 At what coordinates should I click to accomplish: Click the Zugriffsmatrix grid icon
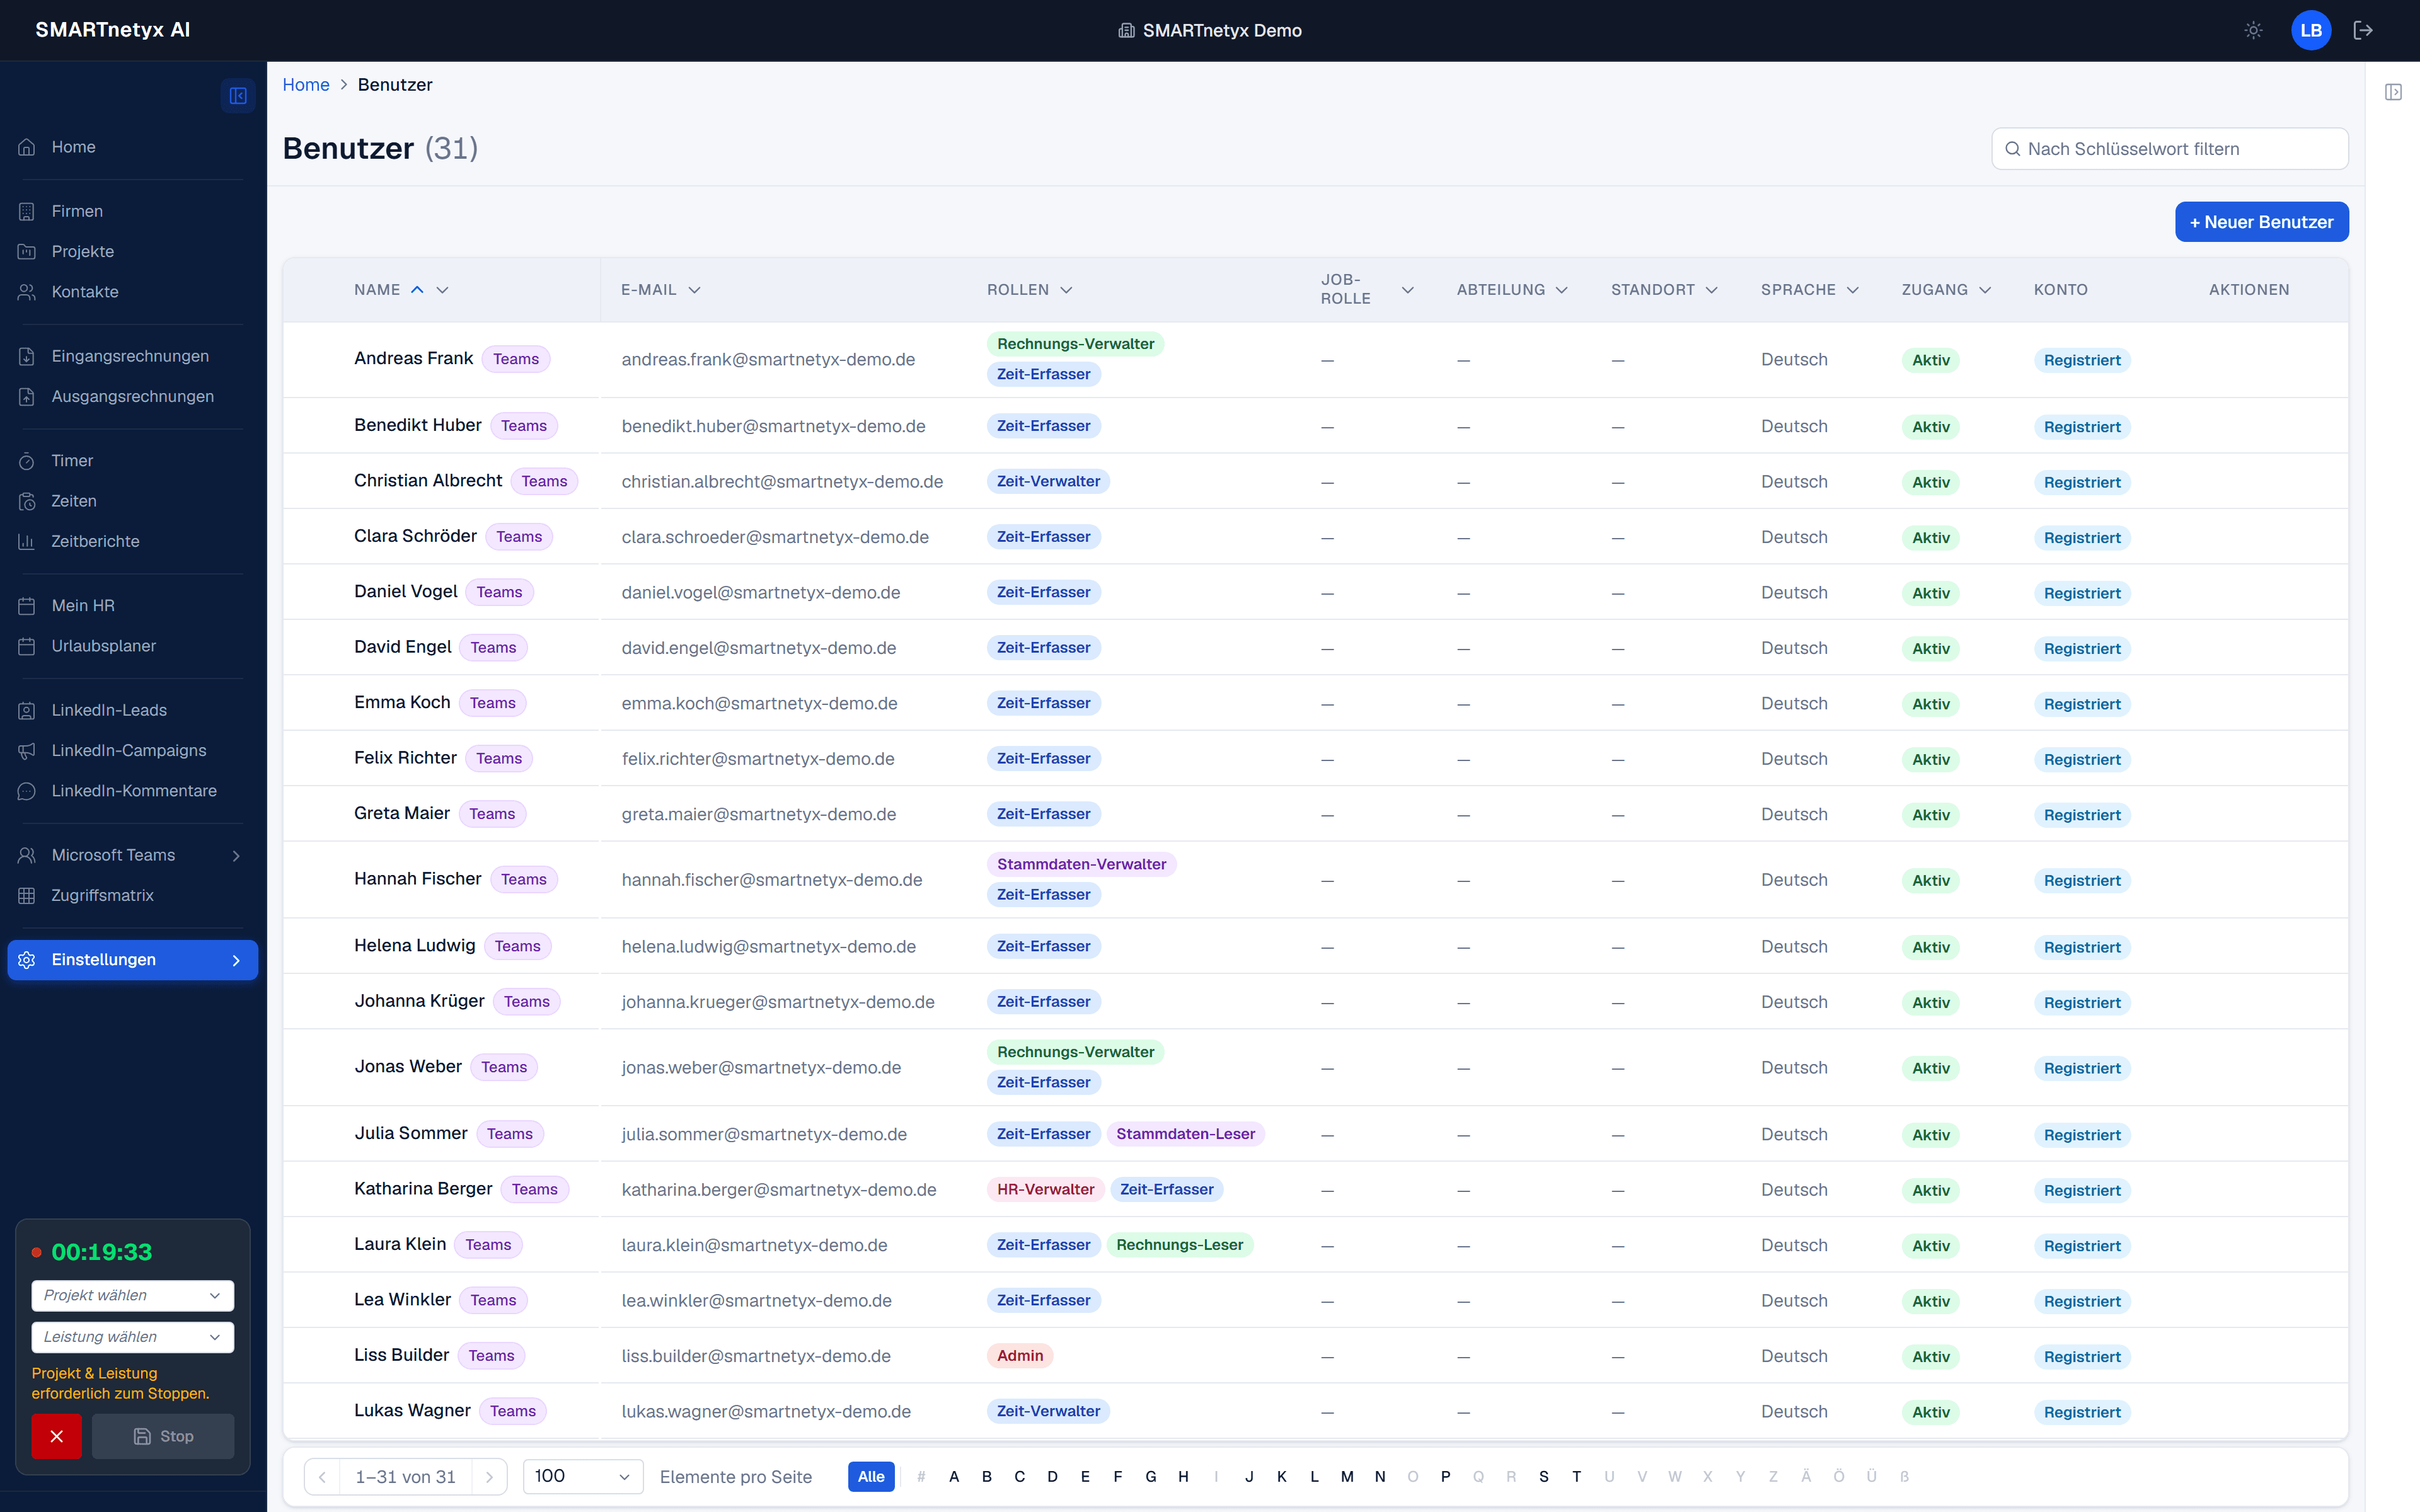27,895
